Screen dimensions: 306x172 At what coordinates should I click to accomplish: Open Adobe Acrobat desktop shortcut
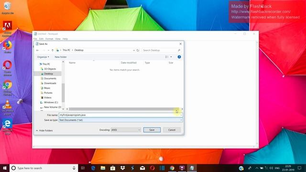[x=8, y=29]
